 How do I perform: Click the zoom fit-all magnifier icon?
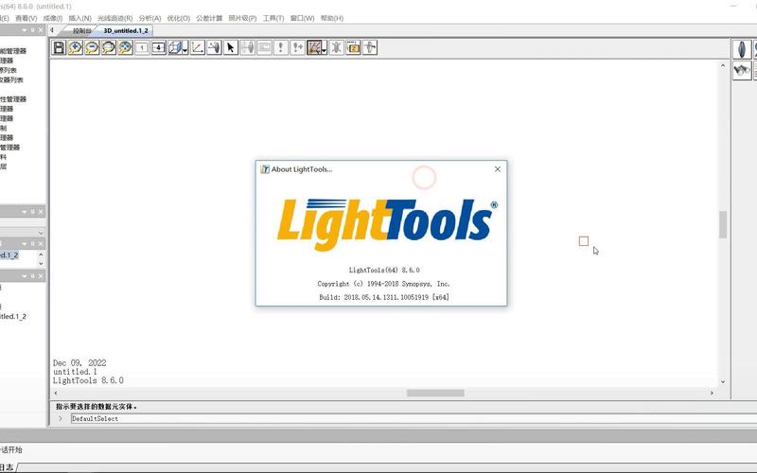click(x=125, y=47)
